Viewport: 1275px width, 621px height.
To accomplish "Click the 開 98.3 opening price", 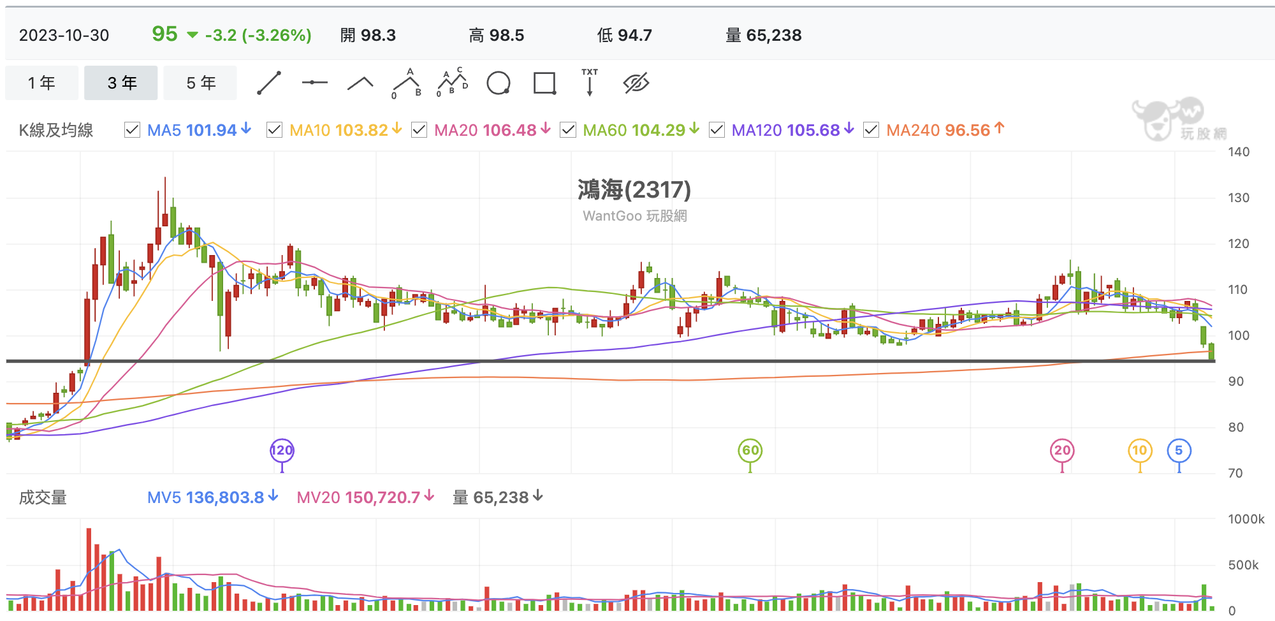I will click(x=368, y=35).
